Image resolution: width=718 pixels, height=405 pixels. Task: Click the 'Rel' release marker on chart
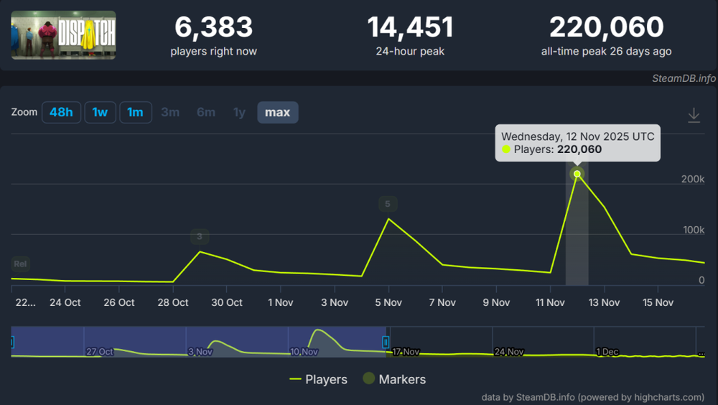tap(20, 264)
